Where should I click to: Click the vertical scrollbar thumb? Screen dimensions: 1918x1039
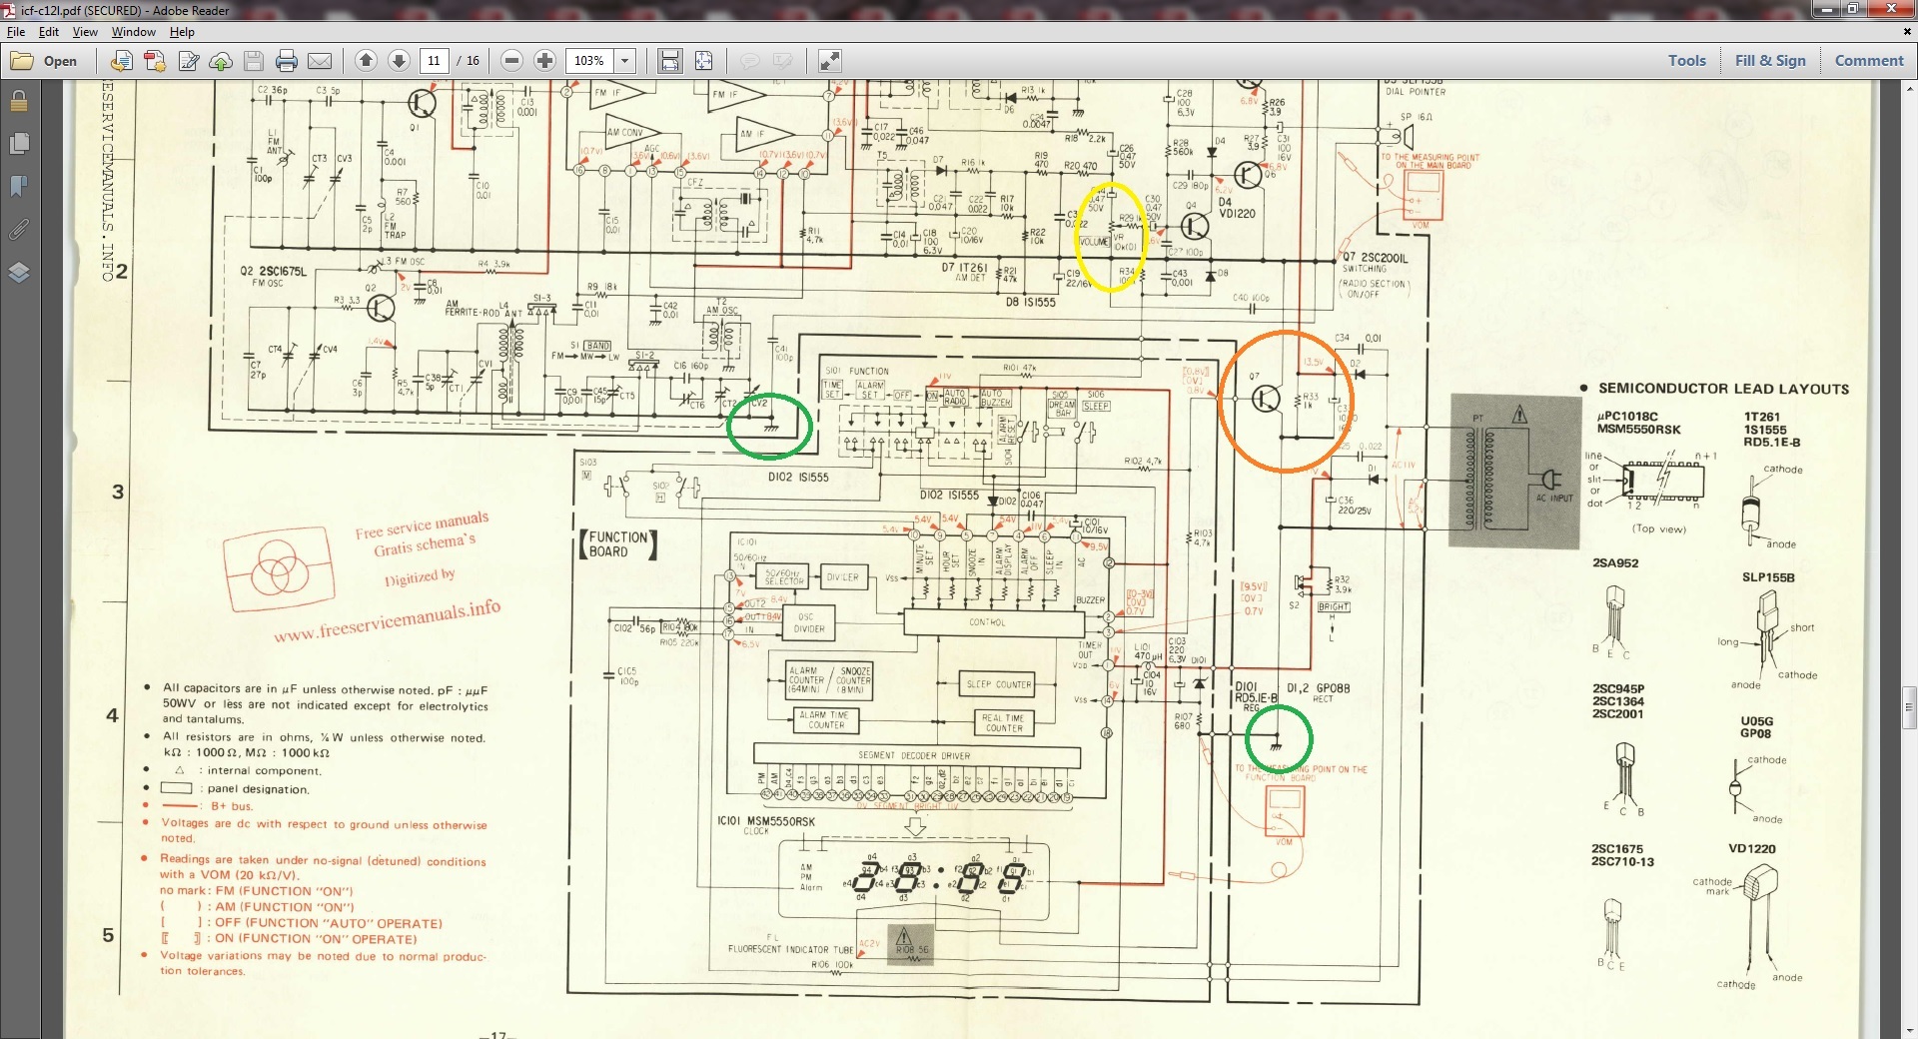pyautogui.click(x=1909, y=708)
